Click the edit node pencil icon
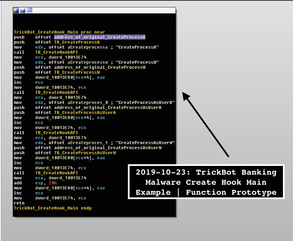Image resolution: width=293 pixels, height=241 pixels. pyautogui.click(x=23, y=10)
